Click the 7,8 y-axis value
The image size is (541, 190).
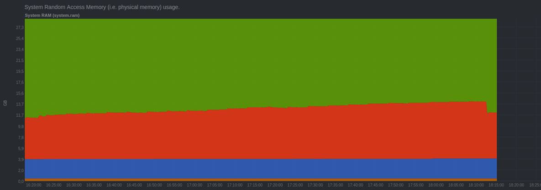(x=21, y=138)
